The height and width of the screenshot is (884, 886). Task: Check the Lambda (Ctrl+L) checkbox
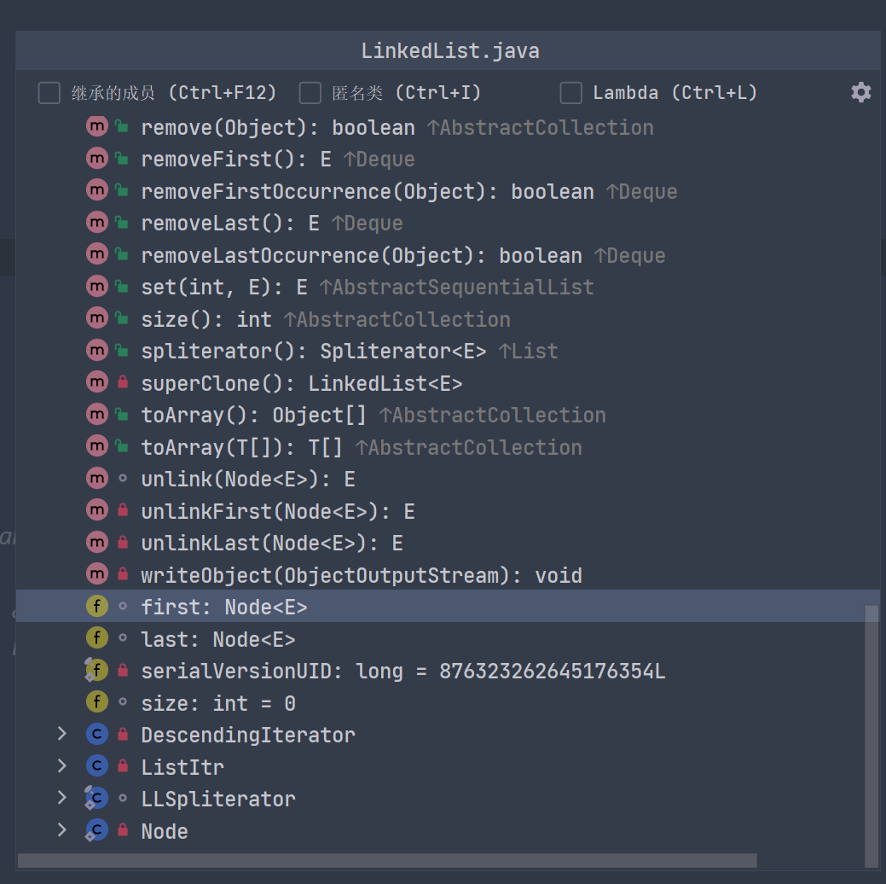[570, 93]
